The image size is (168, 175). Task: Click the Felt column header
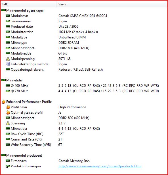point(29,4)
